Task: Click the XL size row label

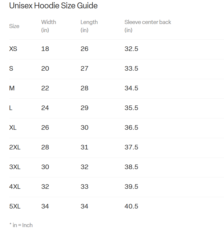Action: tap(13, 128)
